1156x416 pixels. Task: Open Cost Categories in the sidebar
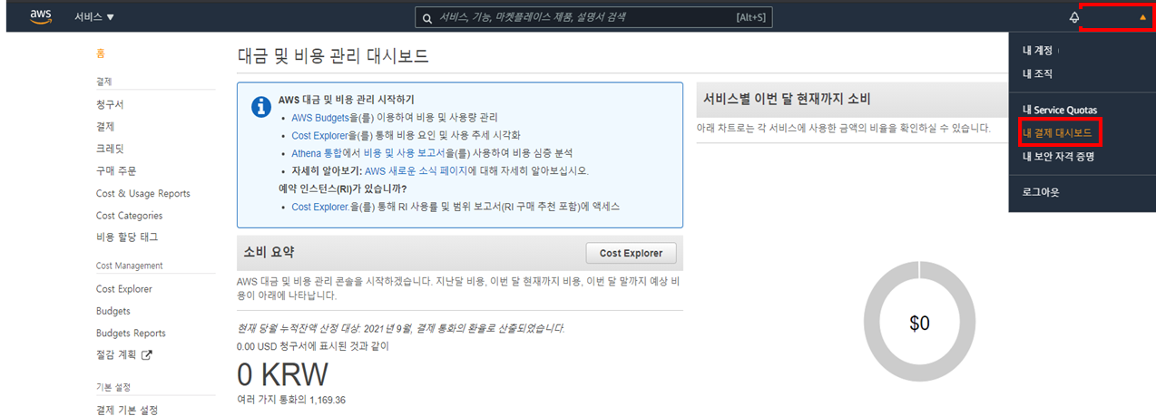(129, 216)
